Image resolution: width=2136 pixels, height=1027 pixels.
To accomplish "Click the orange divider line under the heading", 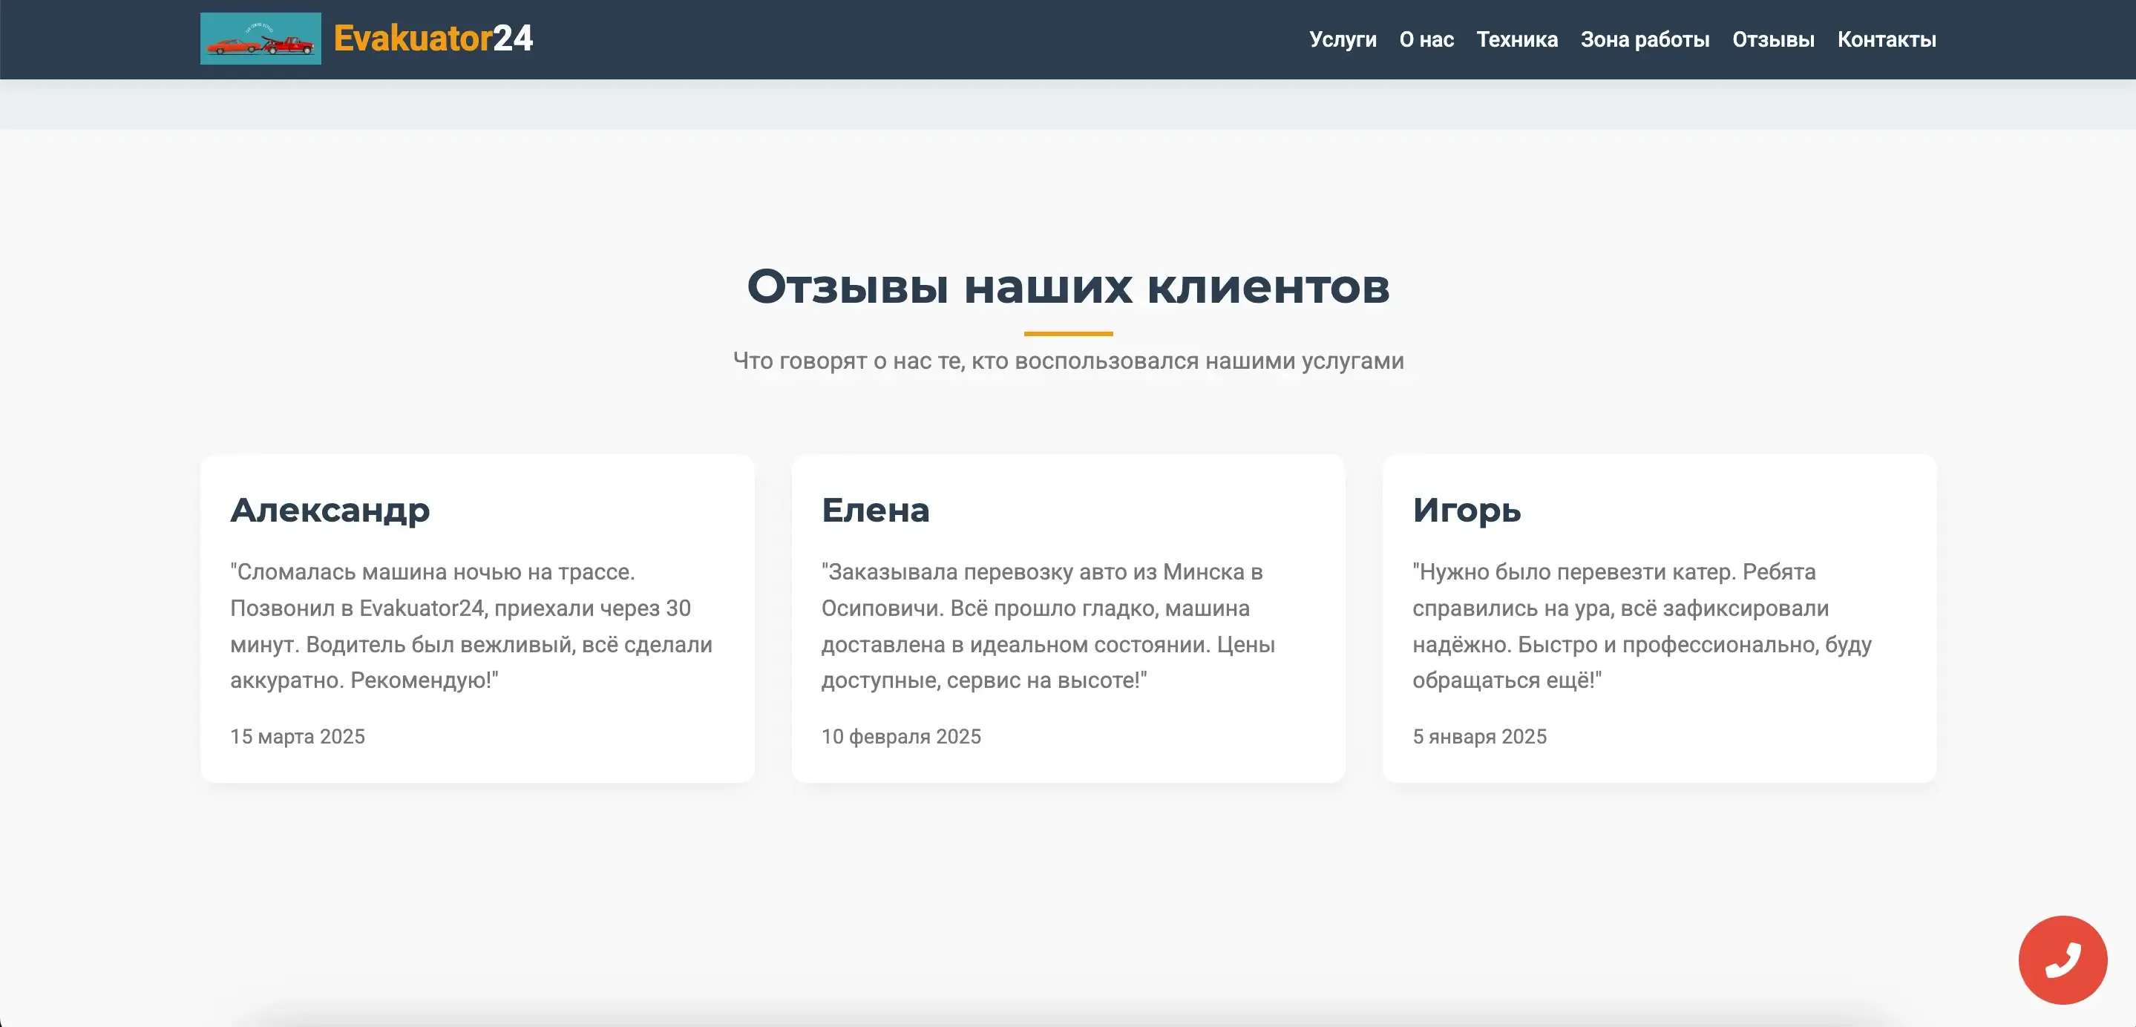I will pyautogui.click(x=1068, y=332).
